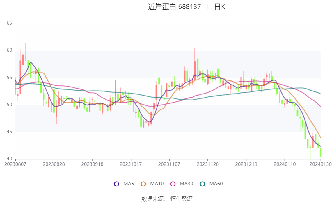Click the 20240130 date axis label
The image size is (334, 203).
(x=321, y=164)
